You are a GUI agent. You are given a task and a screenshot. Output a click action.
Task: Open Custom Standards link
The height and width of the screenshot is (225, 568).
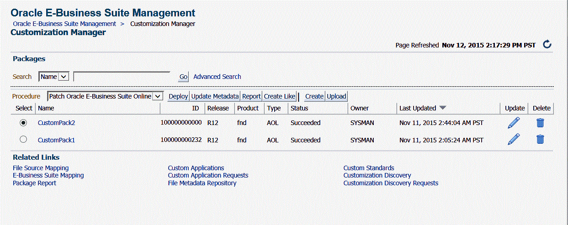[369, 168]
